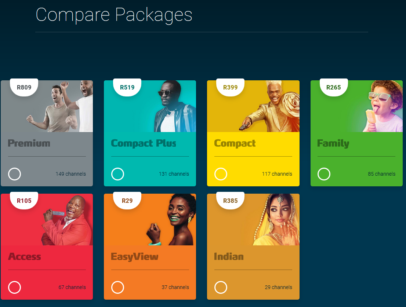The height and width of the screenshot is (307, 406).
Task: Select the Indian package radio circle
Action: tap(221, 287)
